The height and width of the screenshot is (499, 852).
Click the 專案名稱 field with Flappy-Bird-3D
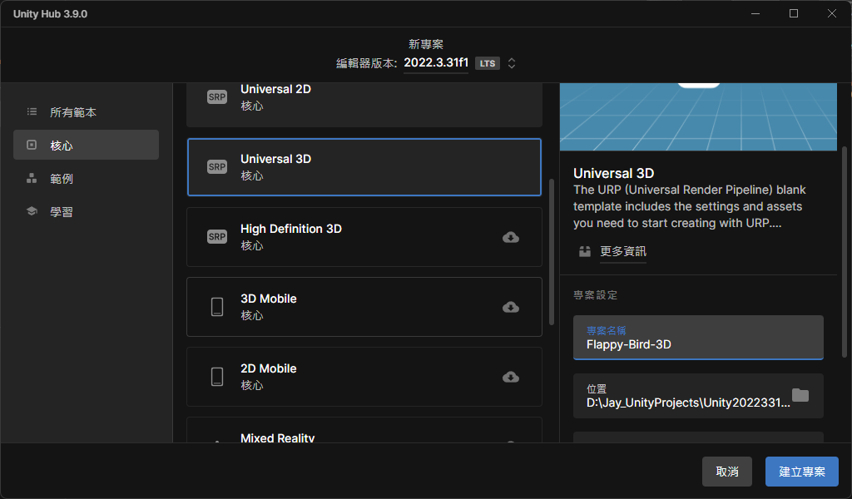(x=698, y=337)
